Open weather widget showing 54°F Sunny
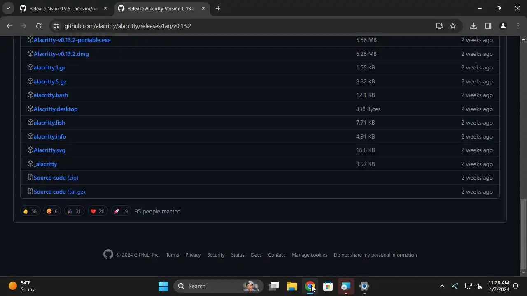Image resolution: width=527 pixels, height=296 pixels. pyautogui.click(x=22, y=286)
